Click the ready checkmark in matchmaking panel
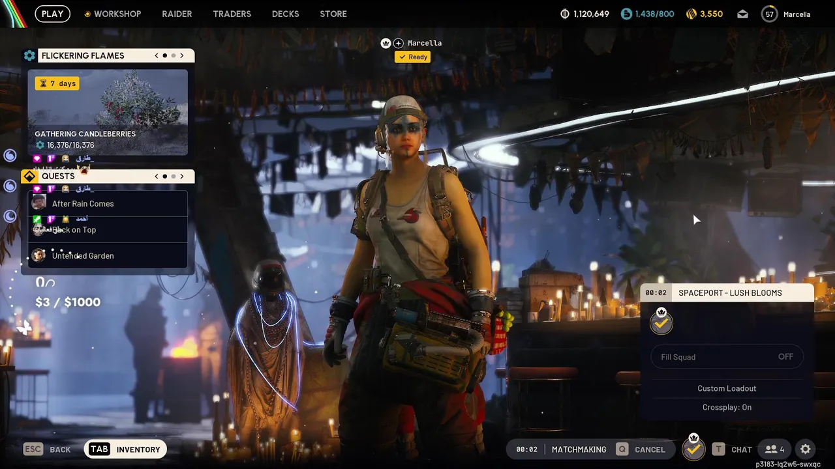The image size is (835, 469). (x=661, y=322)
